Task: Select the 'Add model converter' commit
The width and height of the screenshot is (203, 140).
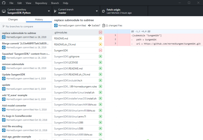Action: pos(26,108)
